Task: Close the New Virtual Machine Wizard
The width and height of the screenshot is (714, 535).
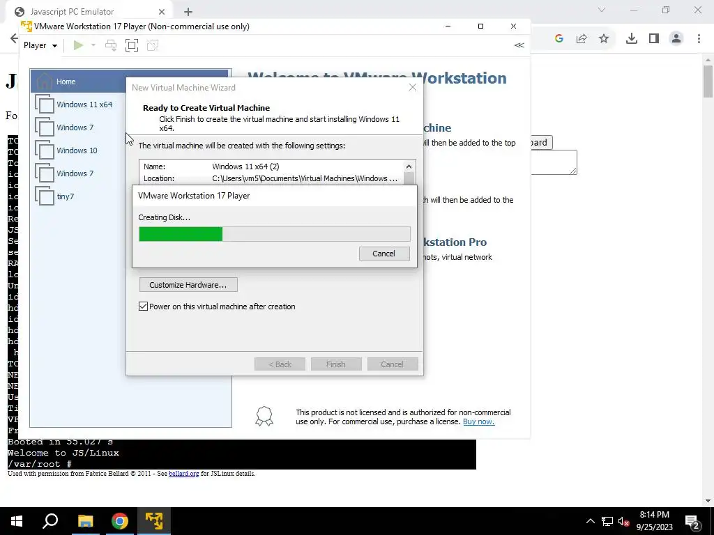Action: [x=413, y=87]
